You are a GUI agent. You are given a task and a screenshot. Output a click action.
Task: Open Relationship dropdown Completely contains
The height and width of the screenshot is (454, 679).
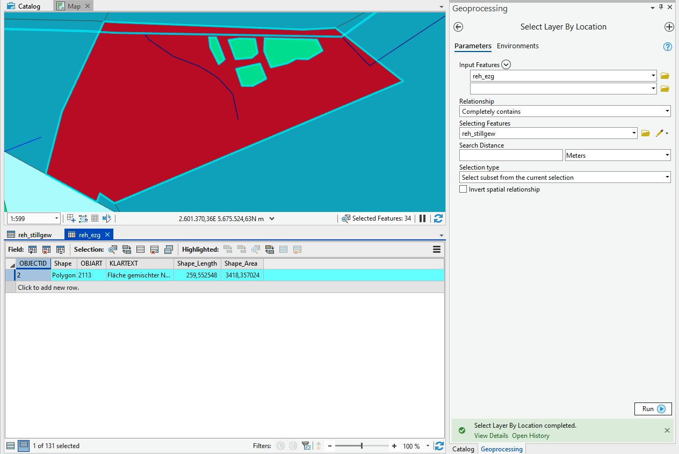coord(667,111)
